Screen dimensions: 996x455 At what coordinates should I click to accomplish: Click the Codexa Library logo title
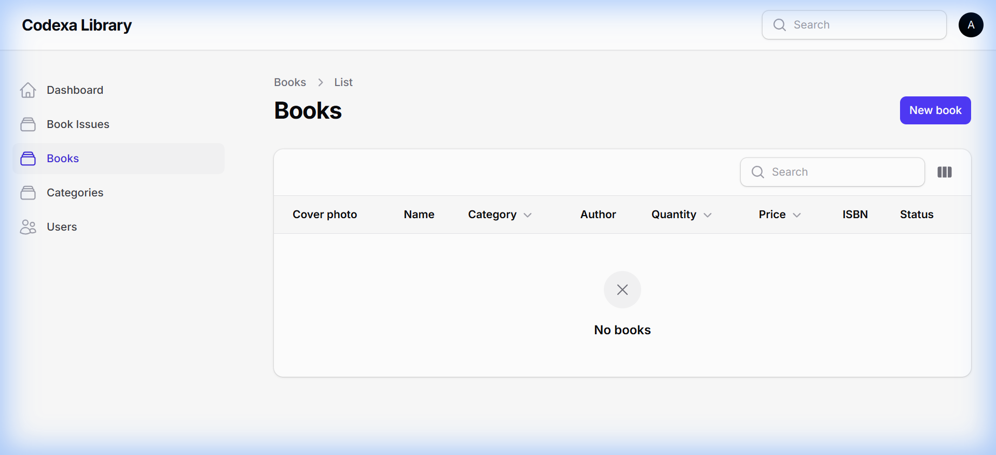pos(77,25)
